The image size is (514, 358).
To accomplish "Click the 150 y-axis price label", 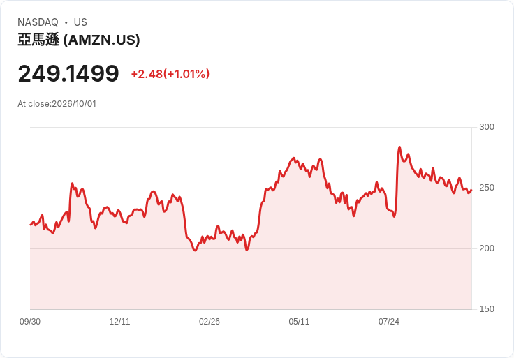I will pyautogui.click(x=487, y=309).
